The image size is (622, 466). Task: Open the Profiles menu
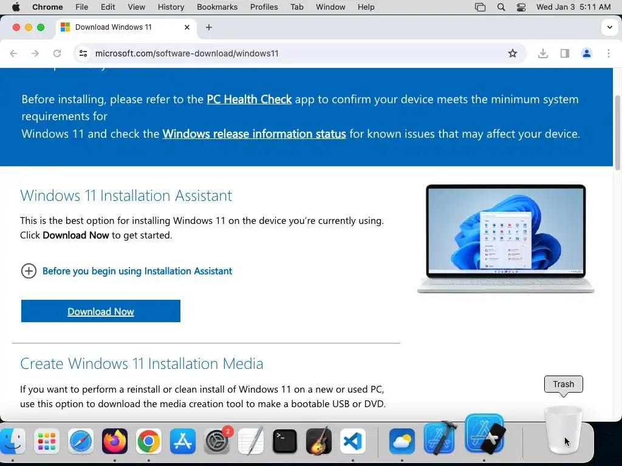tap(264, 7)
